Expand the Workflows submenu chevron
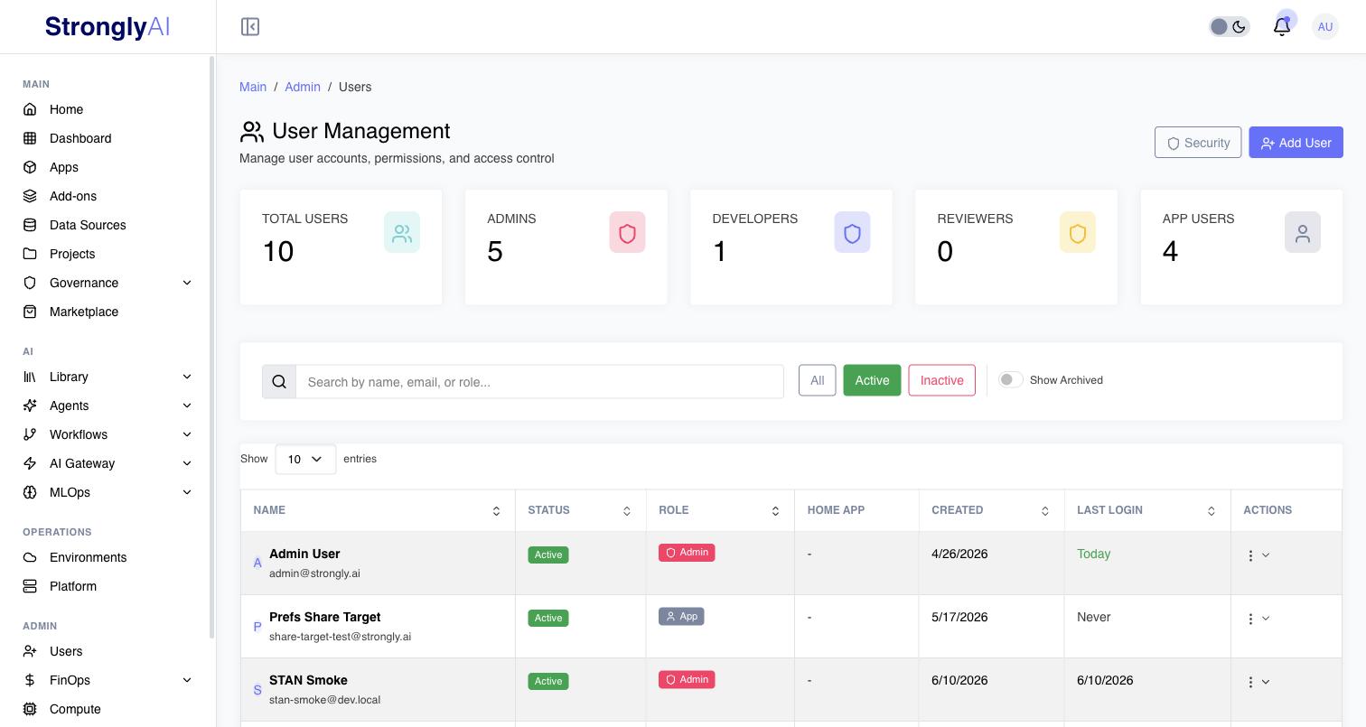 pos(187,434)
